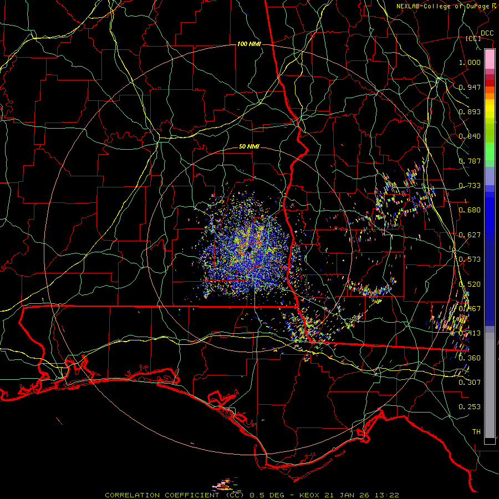Click the 13:22 timestamp

(x=388, y=495)
